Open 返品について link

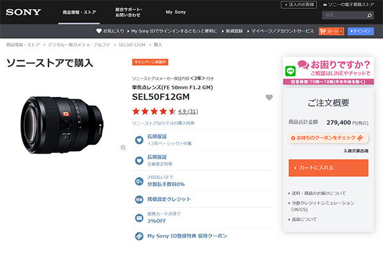(304, 219)
